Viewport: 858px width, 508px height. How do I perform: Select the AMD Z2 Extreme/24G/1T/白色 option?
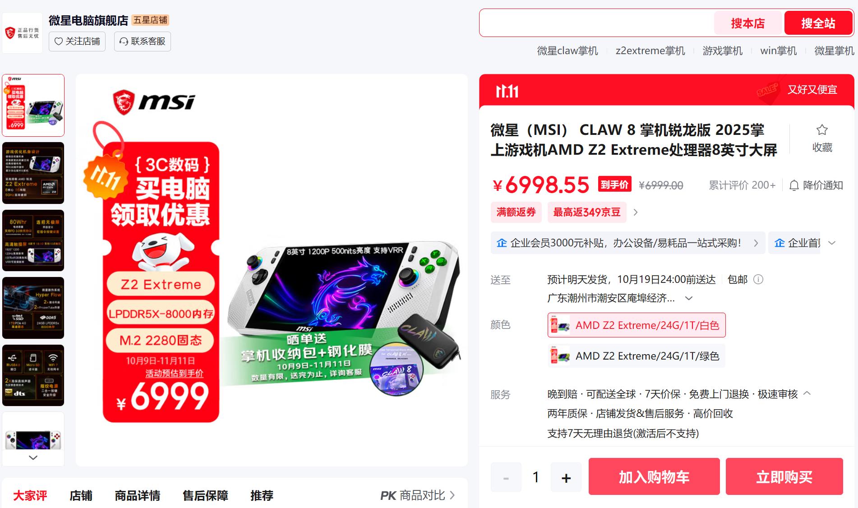point(637,325)
